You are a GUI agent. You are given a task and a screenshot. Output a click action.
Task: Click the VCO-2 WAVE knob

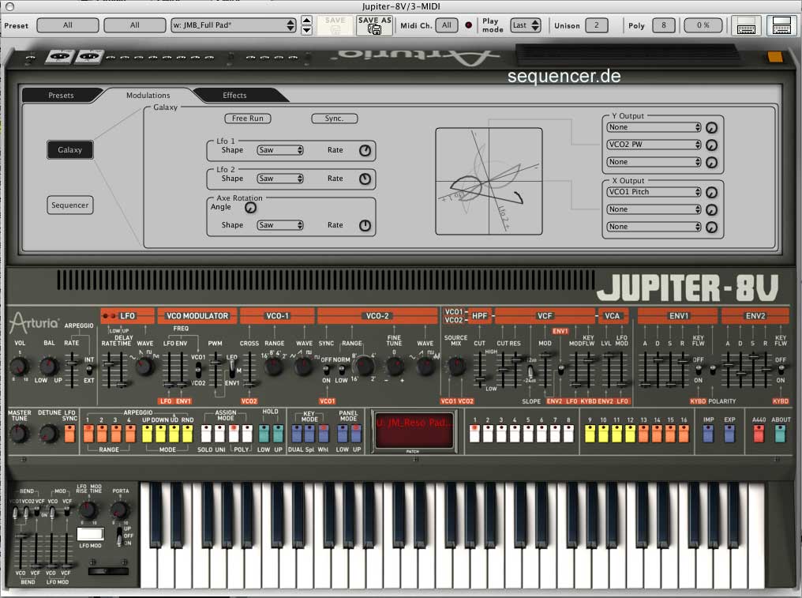(425, 366)
